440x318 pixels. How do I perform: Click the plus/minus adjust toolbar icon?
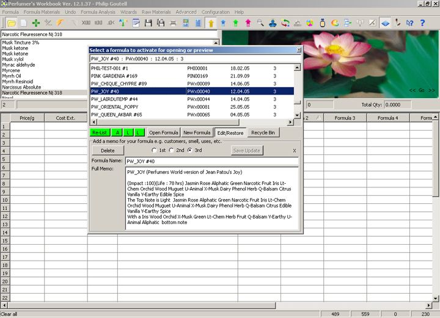(48, 23)
